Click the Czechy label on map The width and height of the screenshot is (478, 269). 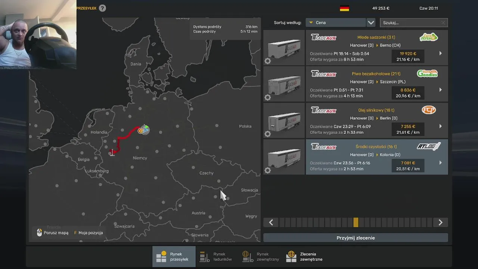click(x=207, y=173)
